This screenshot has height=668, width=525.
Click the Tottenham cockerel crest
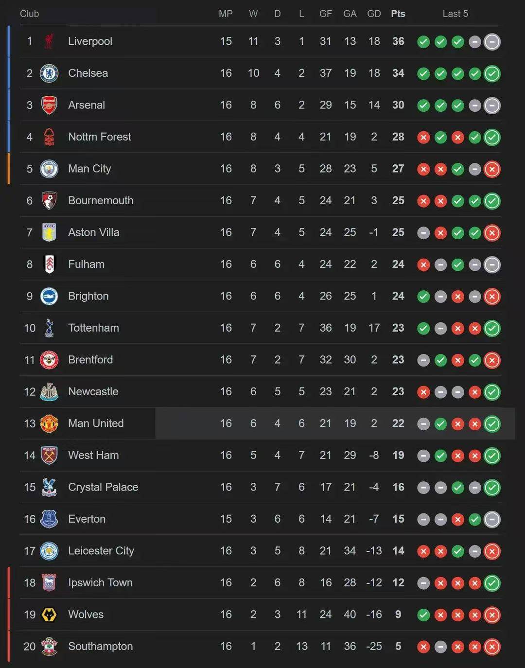[x=49, y=328]
